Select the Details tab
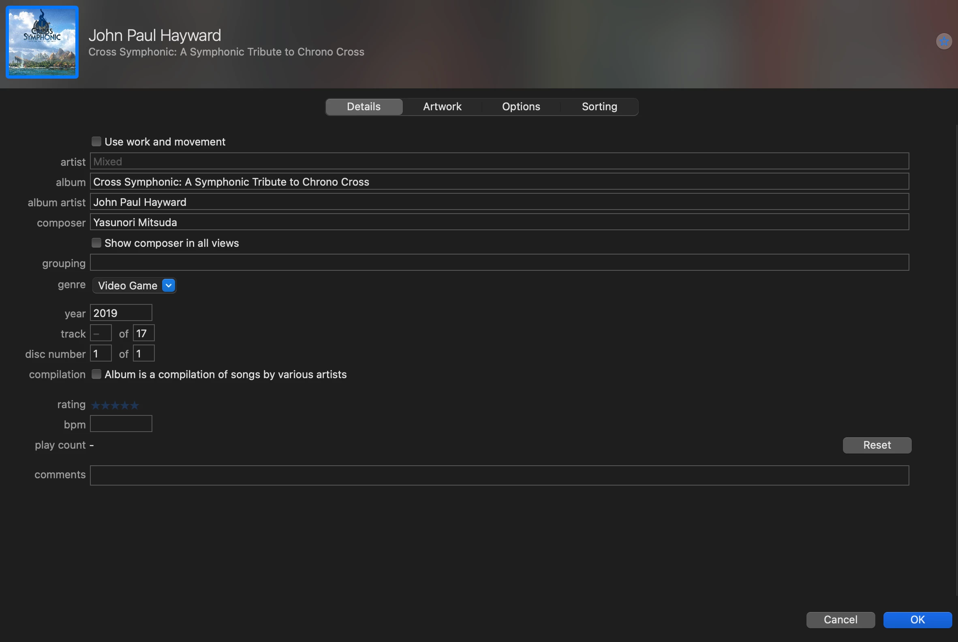 tap(364, 107)
